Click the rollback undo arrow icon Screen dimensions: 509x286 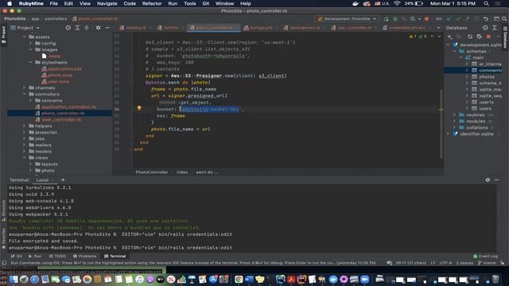pyautogui.click(x=486, y=19)
